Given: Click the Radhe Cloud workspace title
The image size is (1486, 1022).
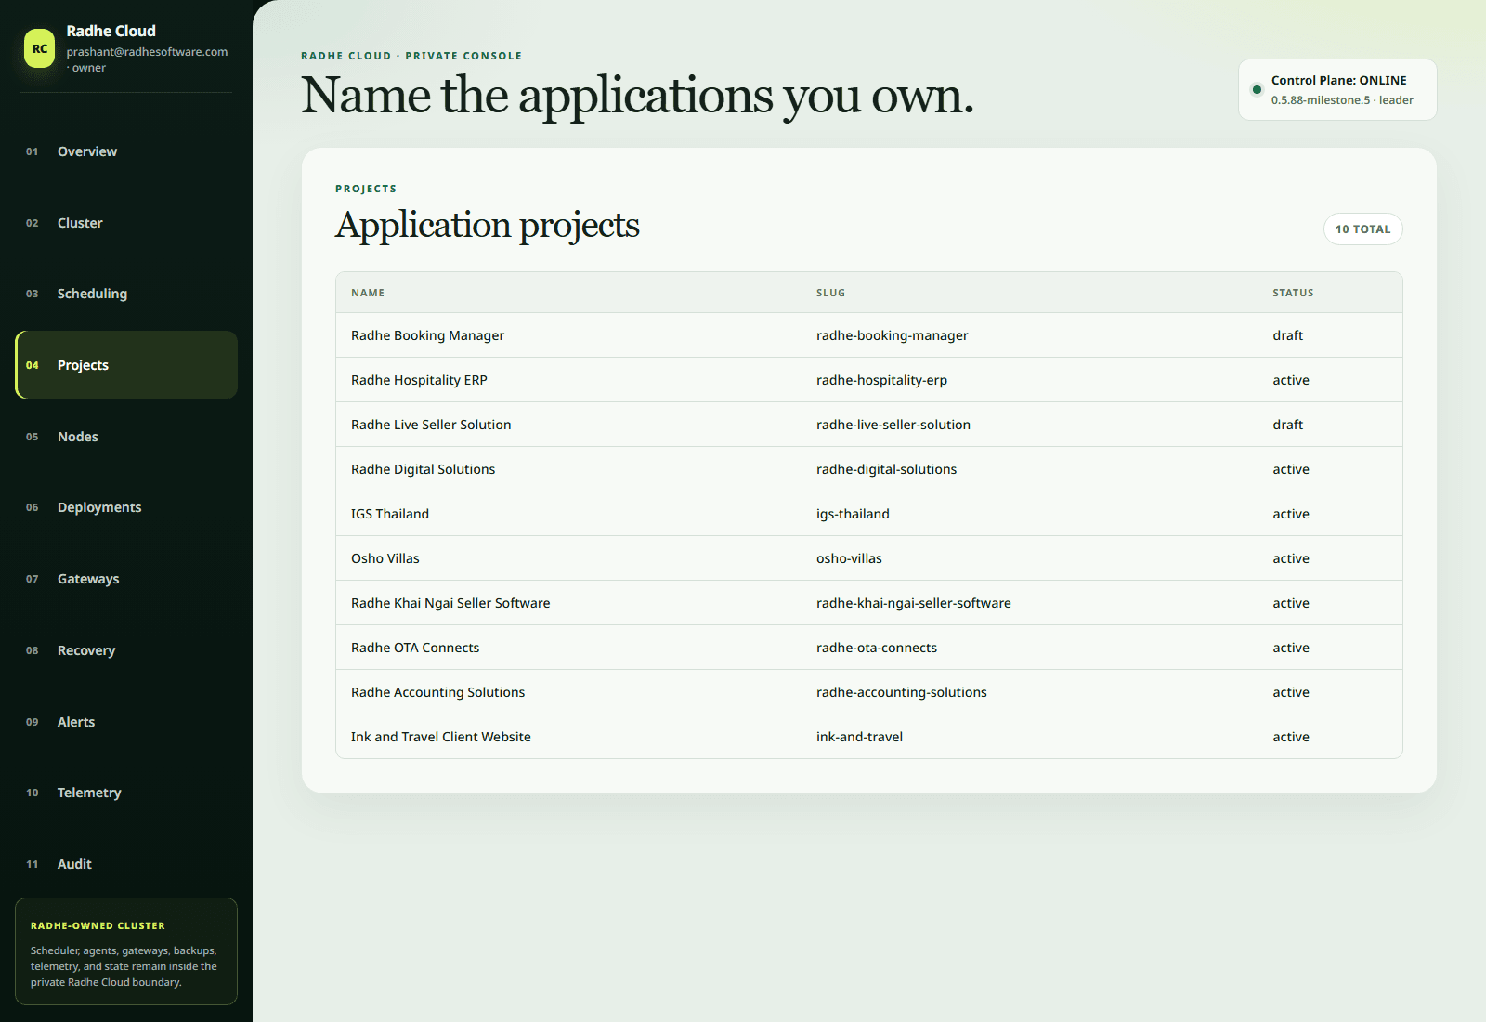Looking at the screenshot, I should click(111, 31).
